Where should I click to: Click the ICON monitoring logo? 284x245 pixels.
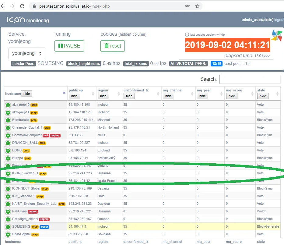click(x=28, y=20)
